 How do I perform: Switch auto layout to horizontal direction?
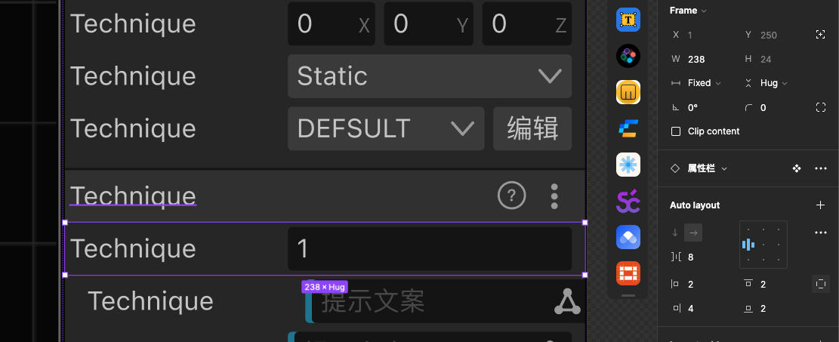coord(693,233)
